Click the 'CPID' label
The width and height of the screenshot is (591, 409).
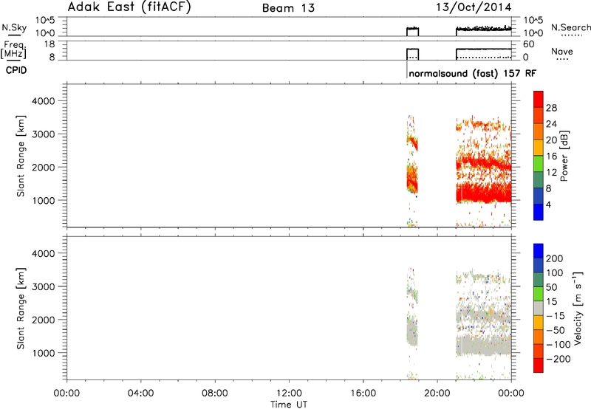pos(16,70)
